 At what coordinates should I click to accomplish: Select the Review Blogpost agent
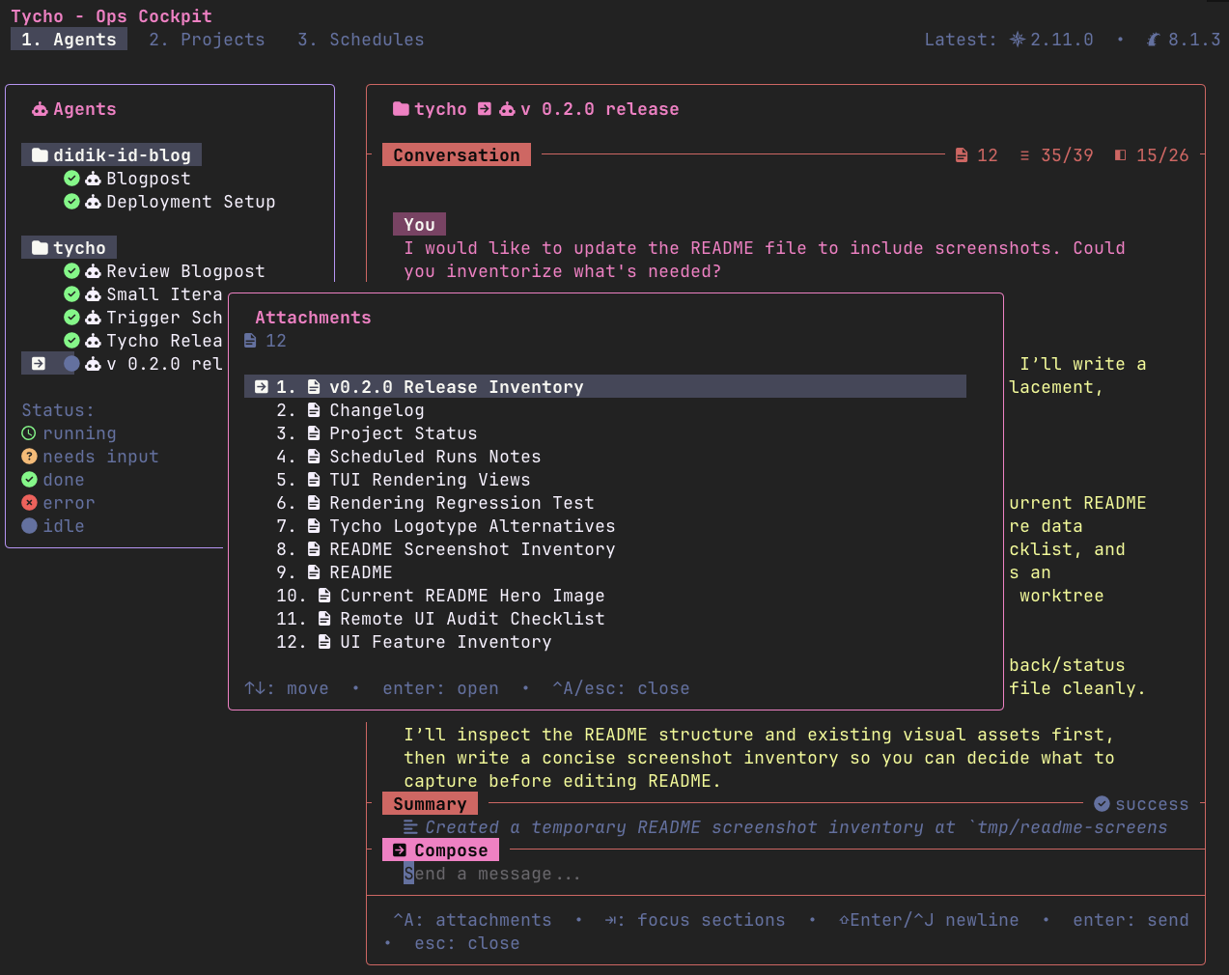[x=185, y=271]
